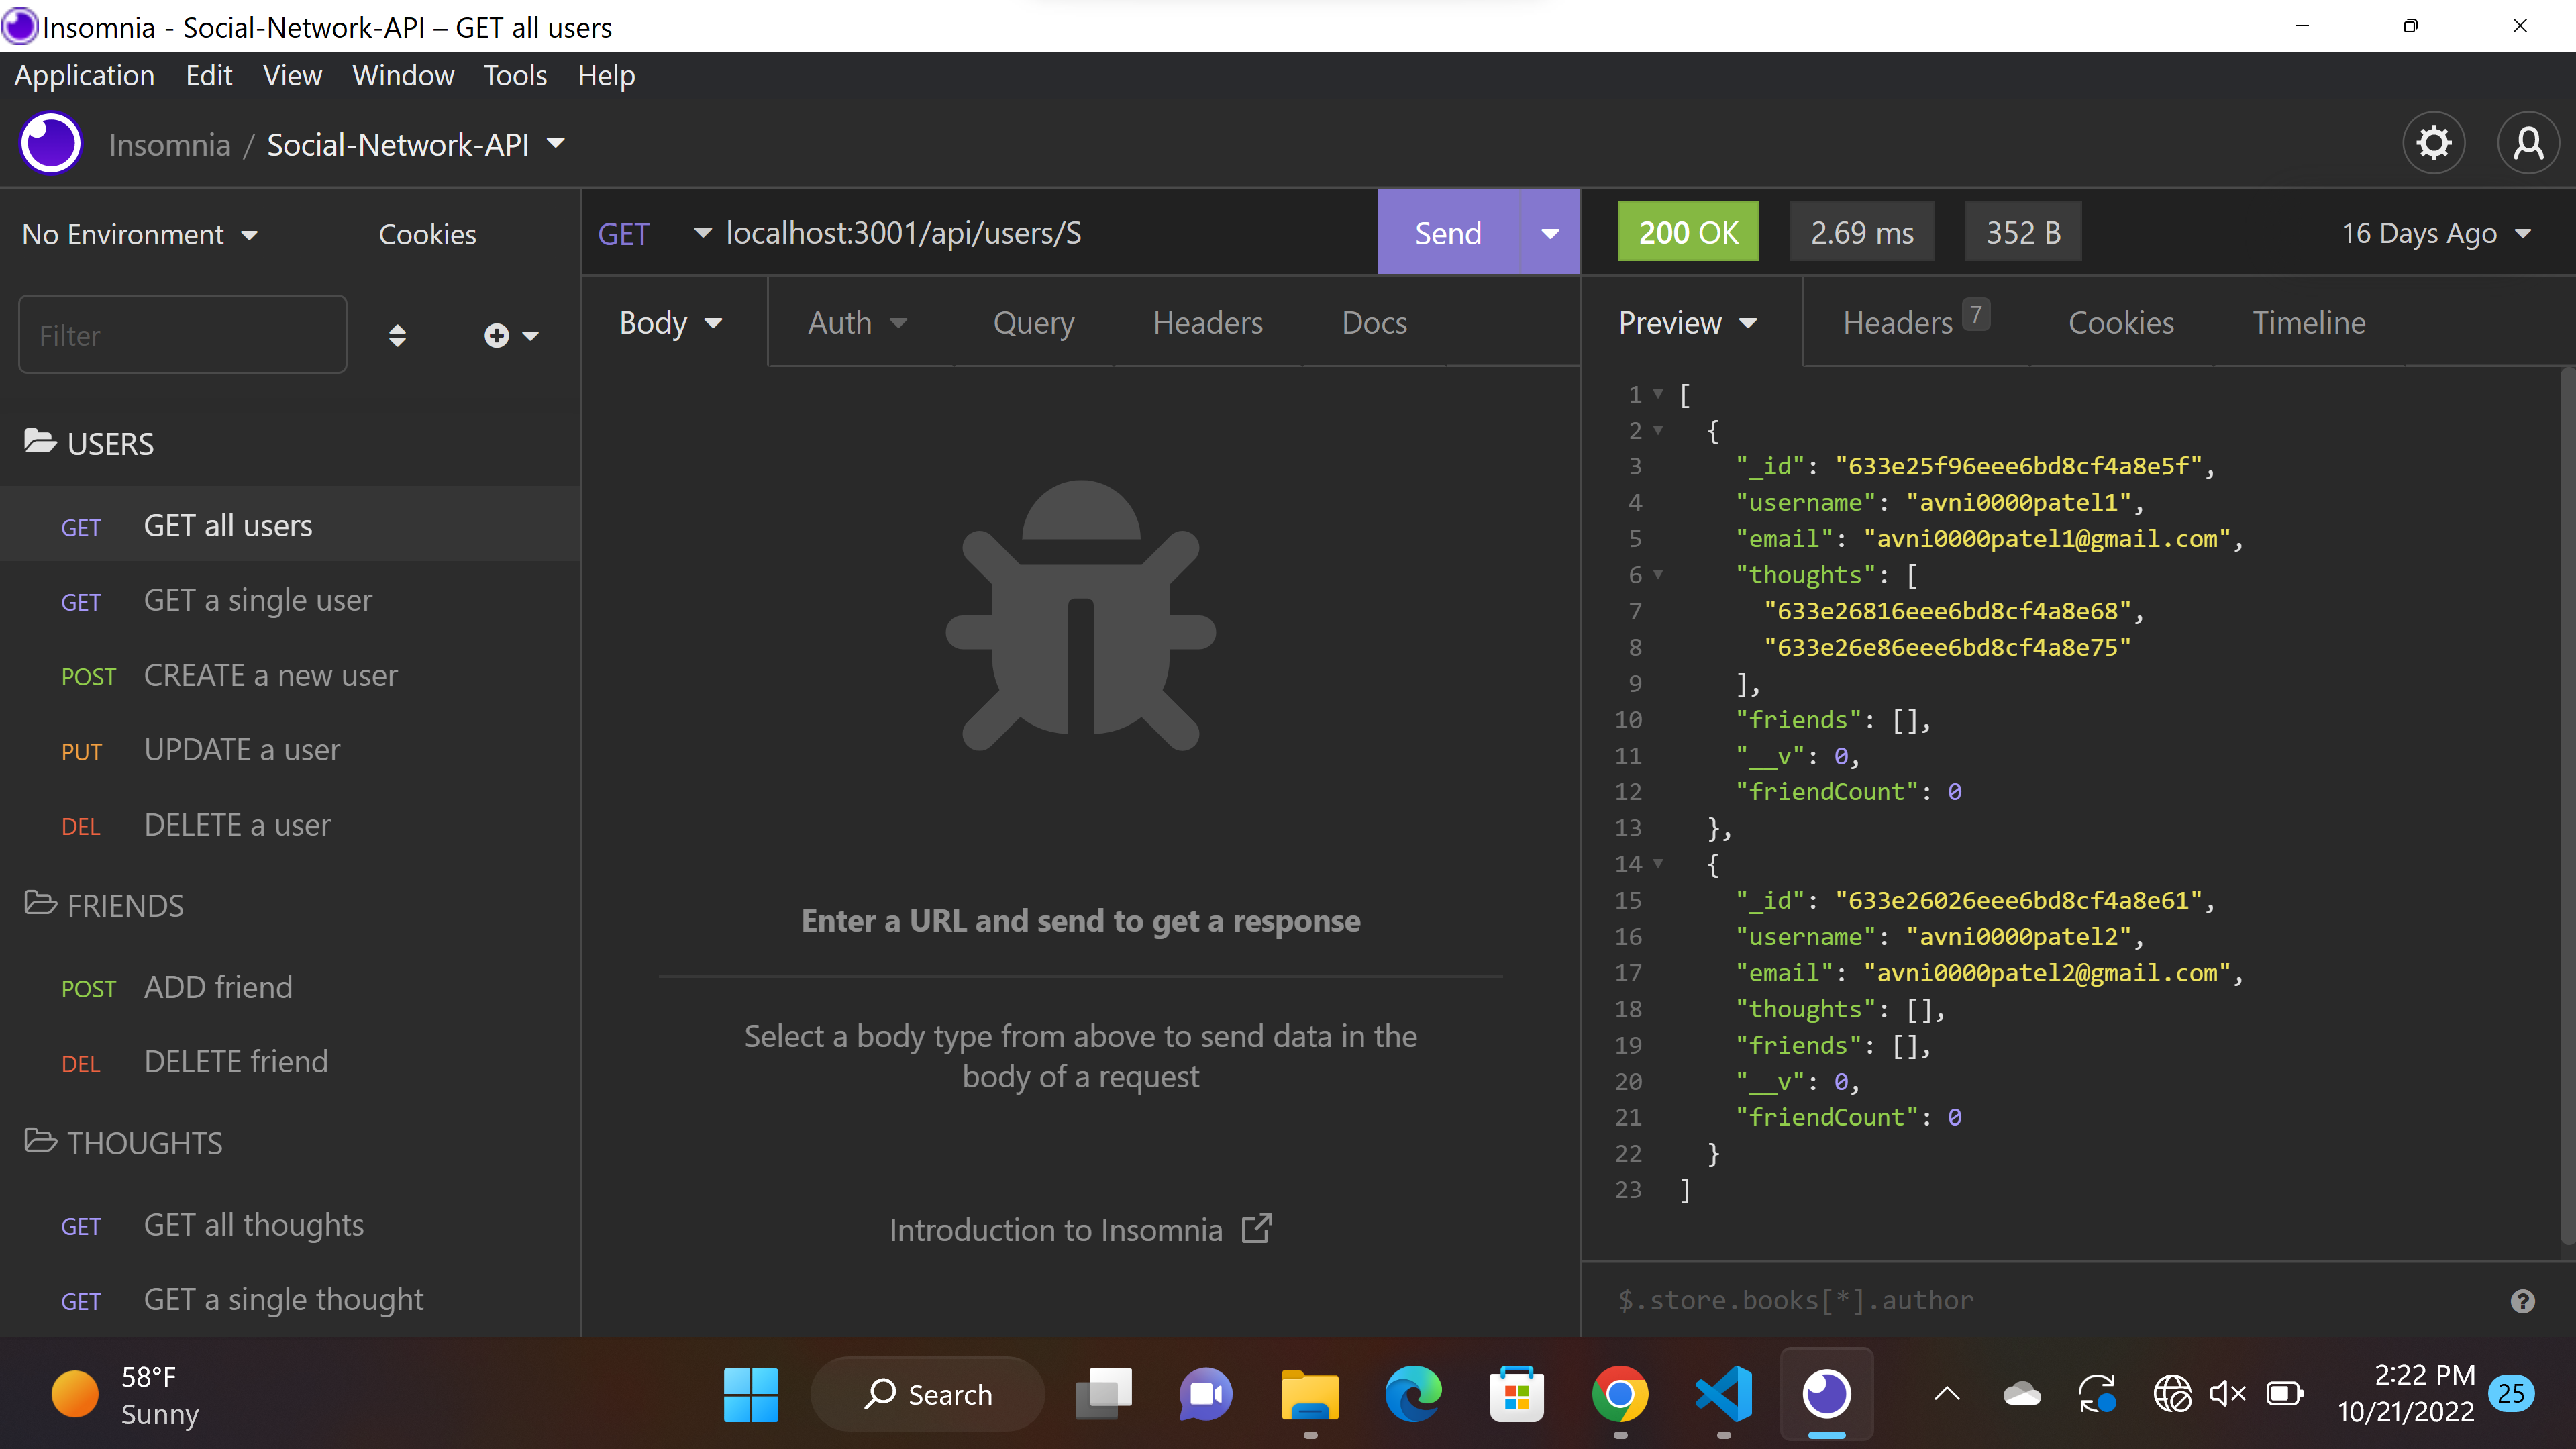Open the Application menu

point(84,75)
